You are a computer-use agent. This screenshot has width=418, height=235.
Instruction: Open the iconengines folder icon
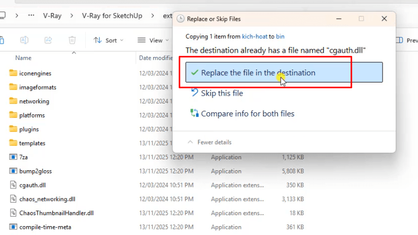click(x=14, y=73)
